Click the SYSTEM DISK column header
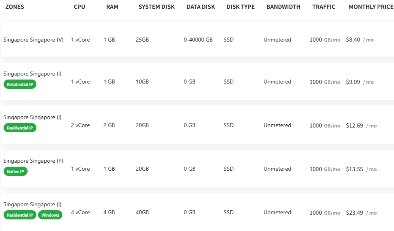The width and height of the screenshot is (394, 231). [156, 7]
